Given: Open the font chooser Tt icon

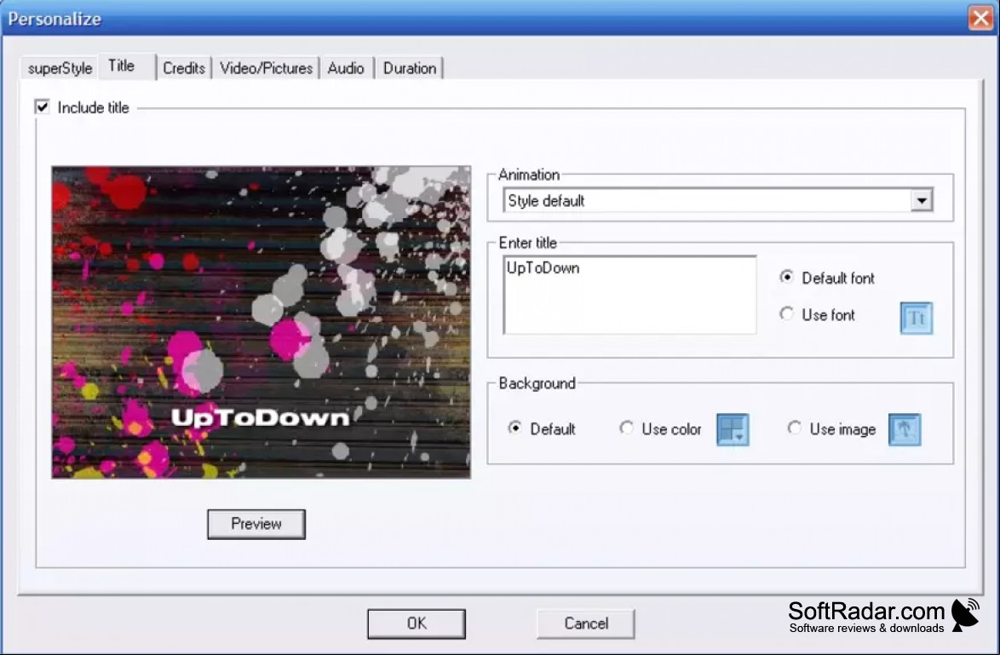Looking at the screenshot, I should tap(917, 318).
